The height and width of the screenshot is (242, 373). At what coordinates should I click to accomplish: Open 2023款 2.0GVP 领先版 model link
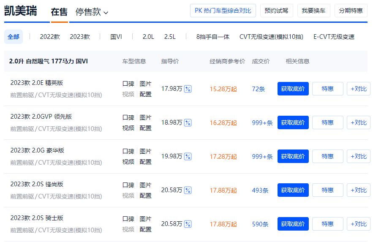point(41,117)
